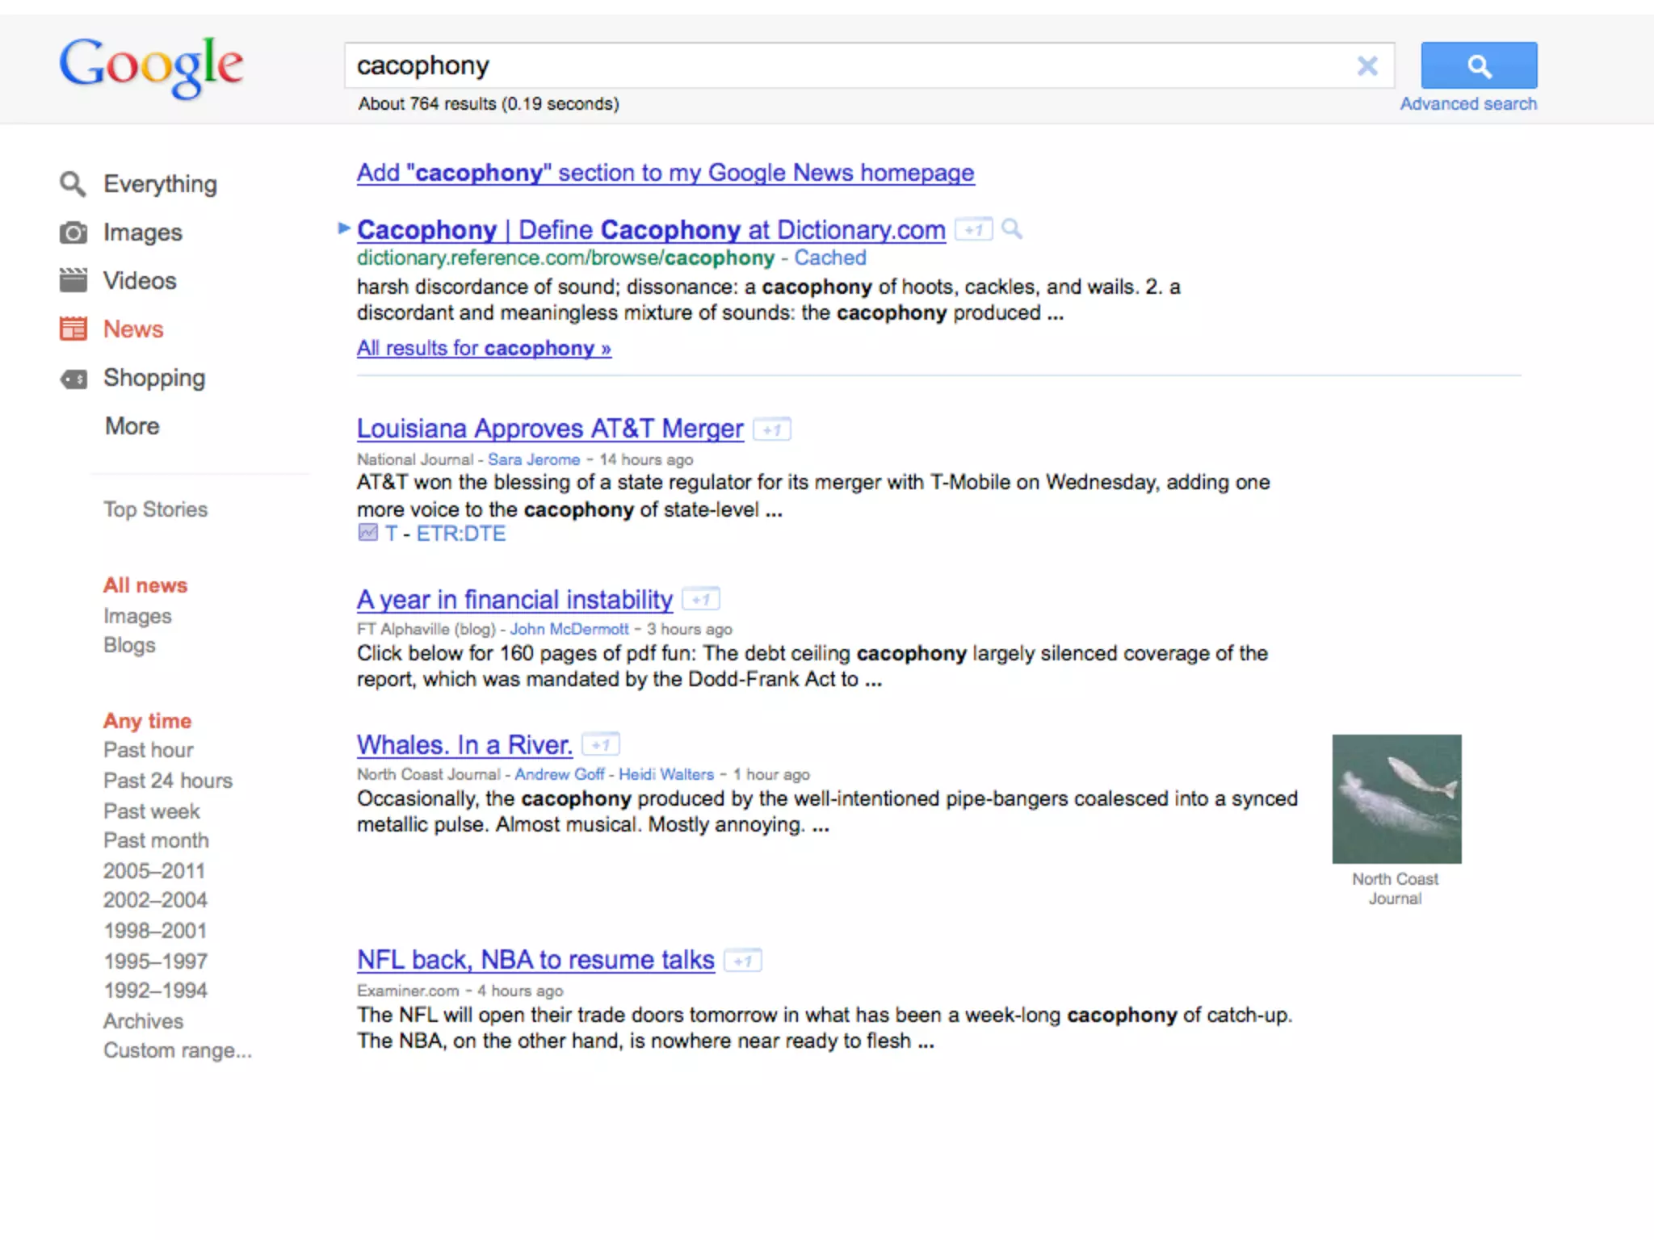1654x1240 pixels.
Task: Open A year in financial instability article
Action: [514, 600]
